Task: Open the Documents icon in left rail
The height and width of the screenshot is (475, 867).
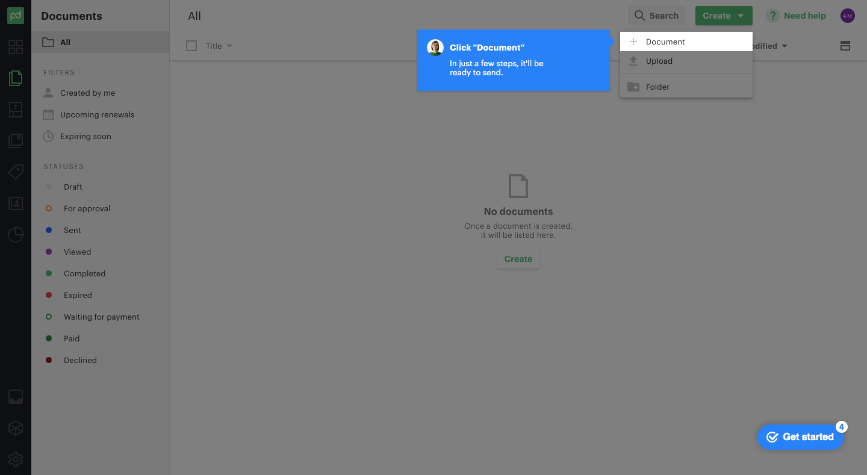Action: (16, 78)
